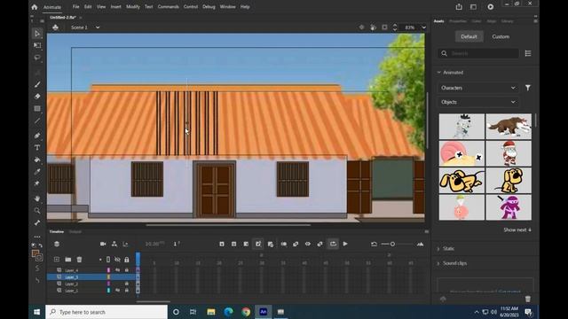This screenshot has width=568, height=319.
Task: Toggle Clip Content Outside Stage
Action: [x=384, y=27]
